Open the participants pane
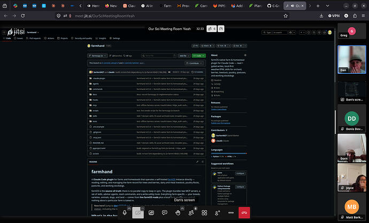The height and width of the screenshot is (223, 369). click(x=191, y=213)
